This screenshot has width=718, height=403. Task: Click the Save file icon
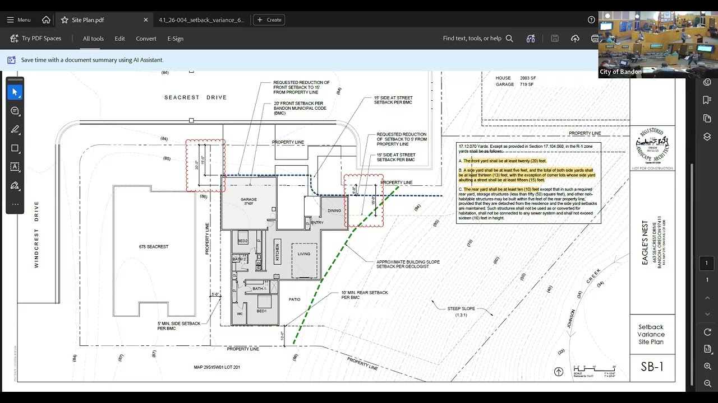[x=555, y=39]
